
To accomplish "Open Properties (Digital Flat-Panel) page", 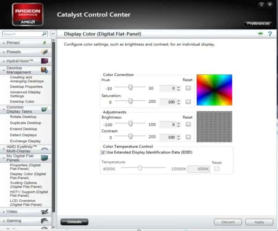I will pos(25,167).
